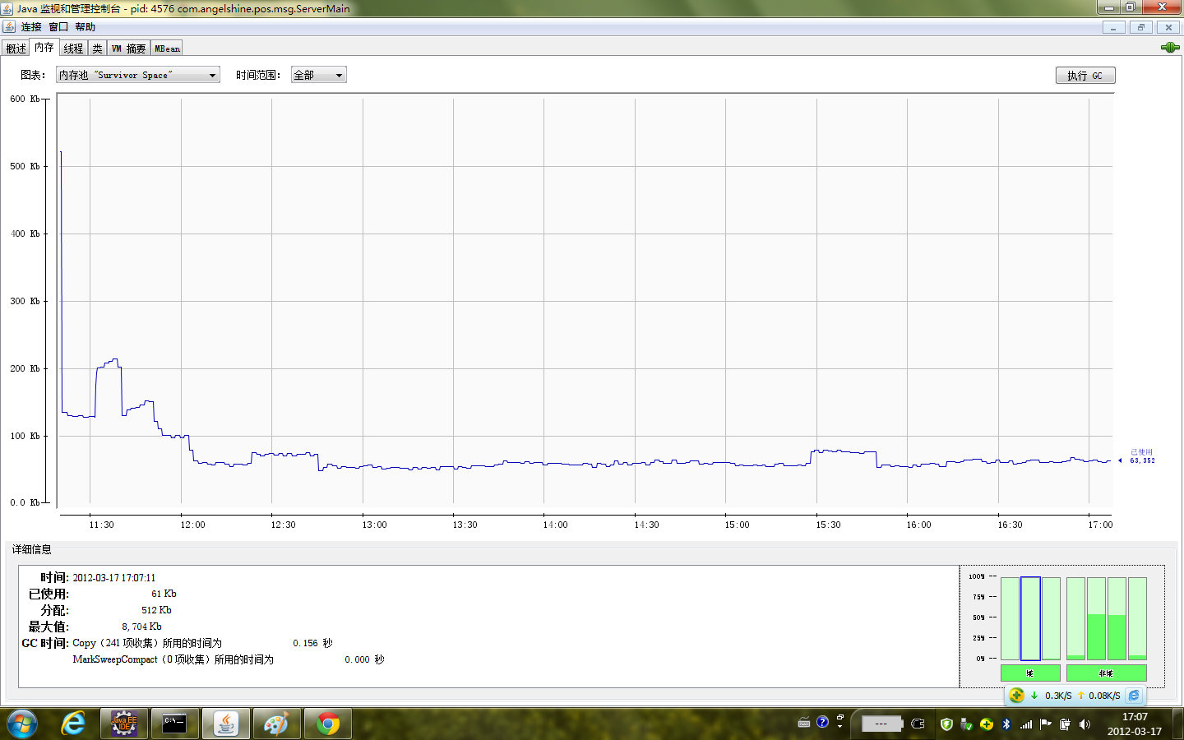Click the chart legend value "63,352"

click(1142, 460)
